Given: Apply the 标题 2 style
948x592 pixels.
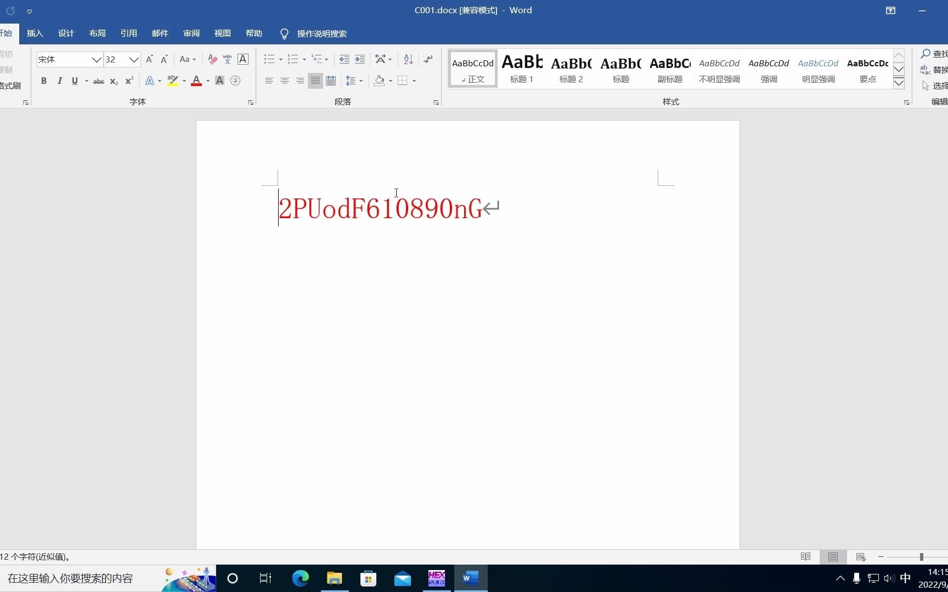Looking at the screenshot, I should [x=571, y=69].
